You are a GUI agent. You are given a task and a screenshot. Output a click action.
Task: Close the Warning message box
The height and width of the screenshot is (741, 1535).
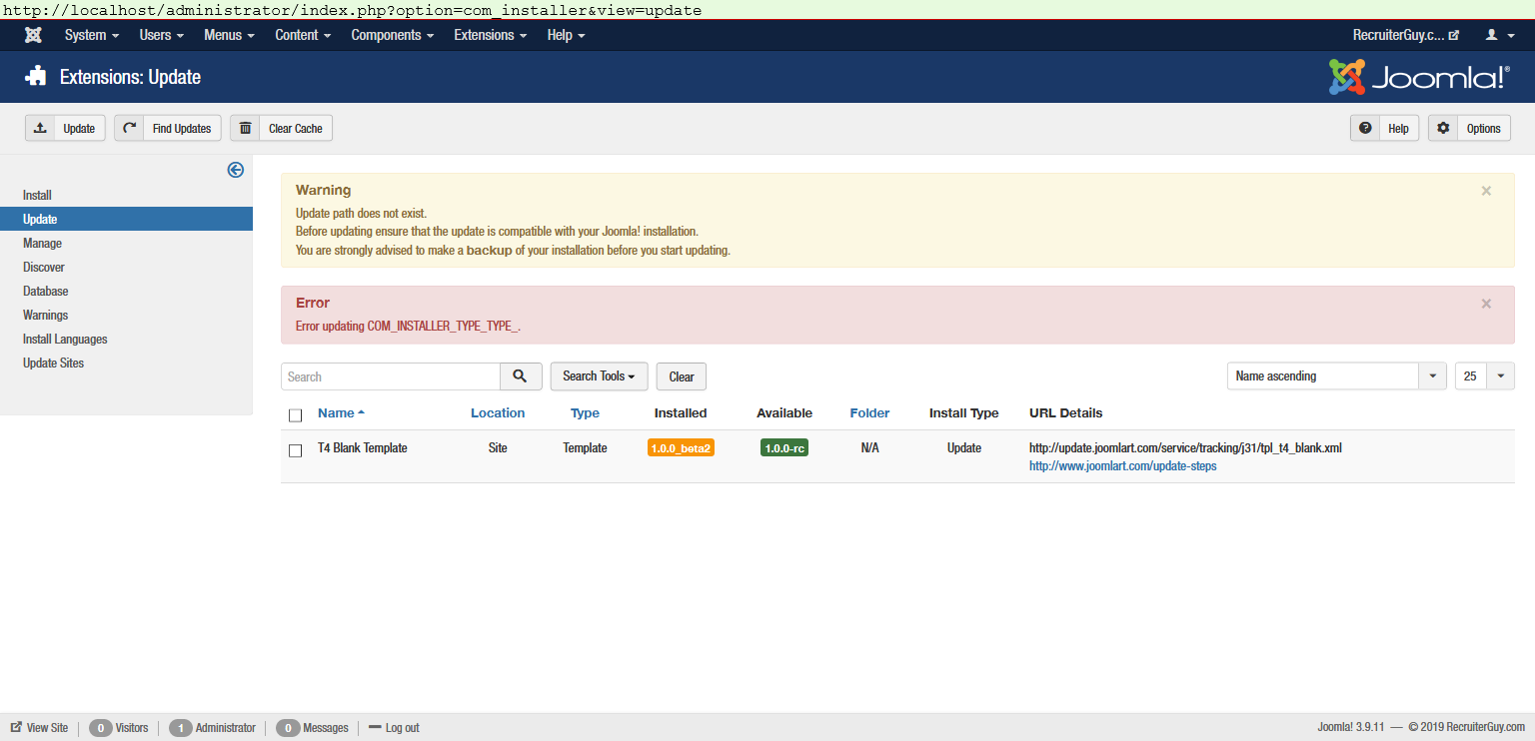click(1486, 191)
